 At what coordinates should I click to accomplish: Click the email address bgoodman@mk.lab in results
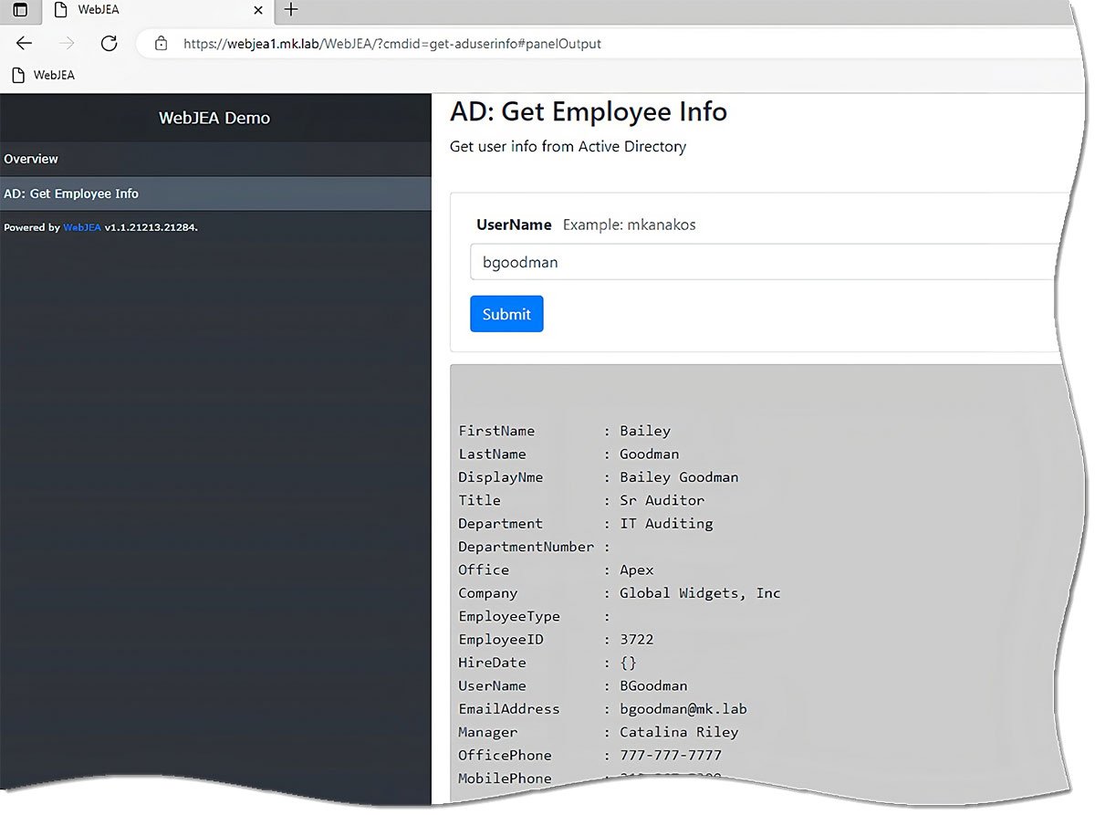(683, 708)
